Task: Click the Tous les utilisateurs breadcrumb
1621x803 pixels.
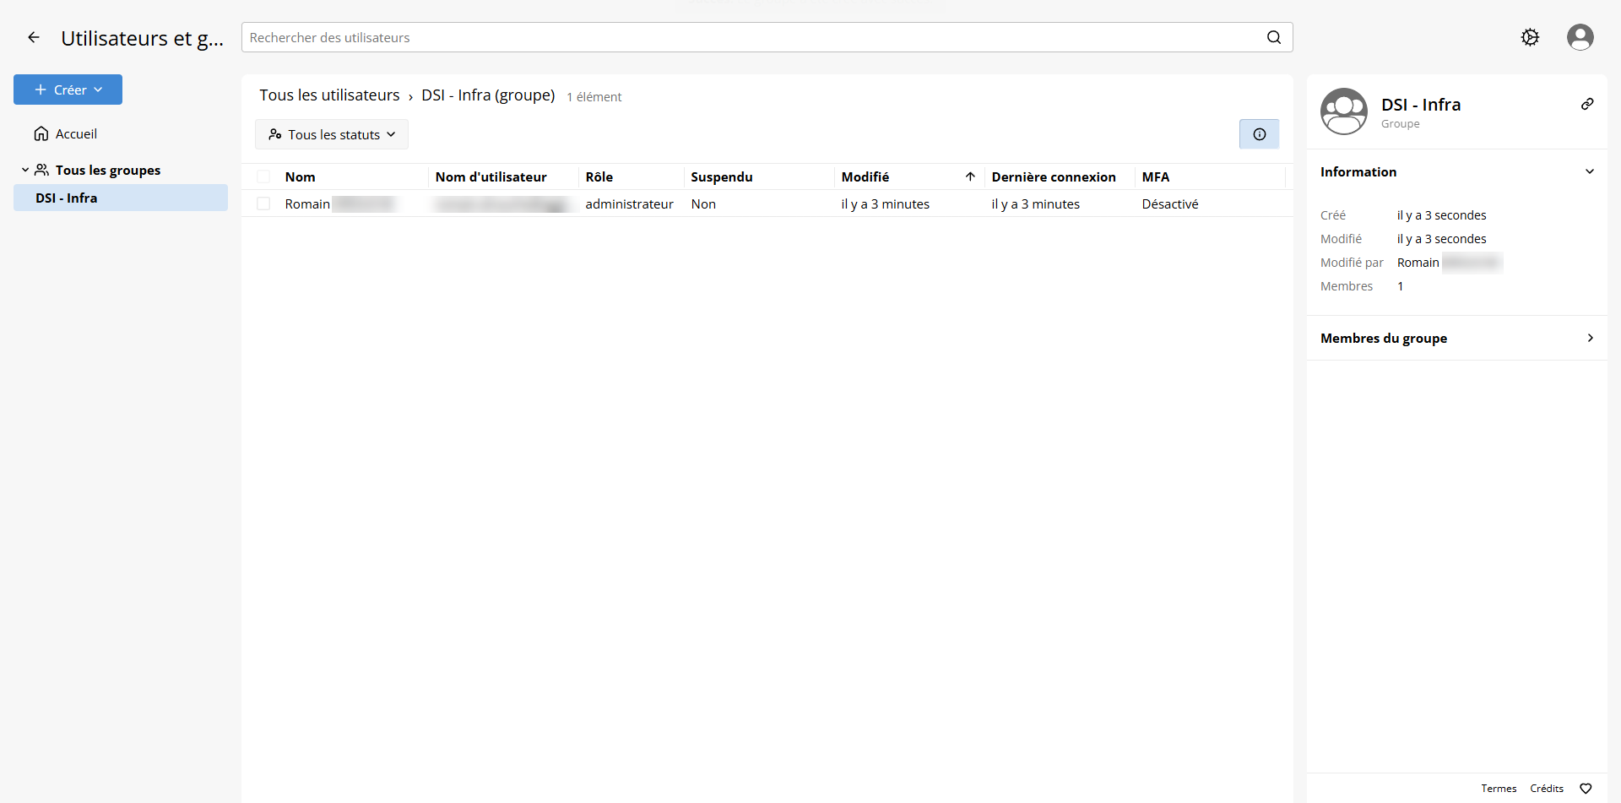Action: point(329,95)
